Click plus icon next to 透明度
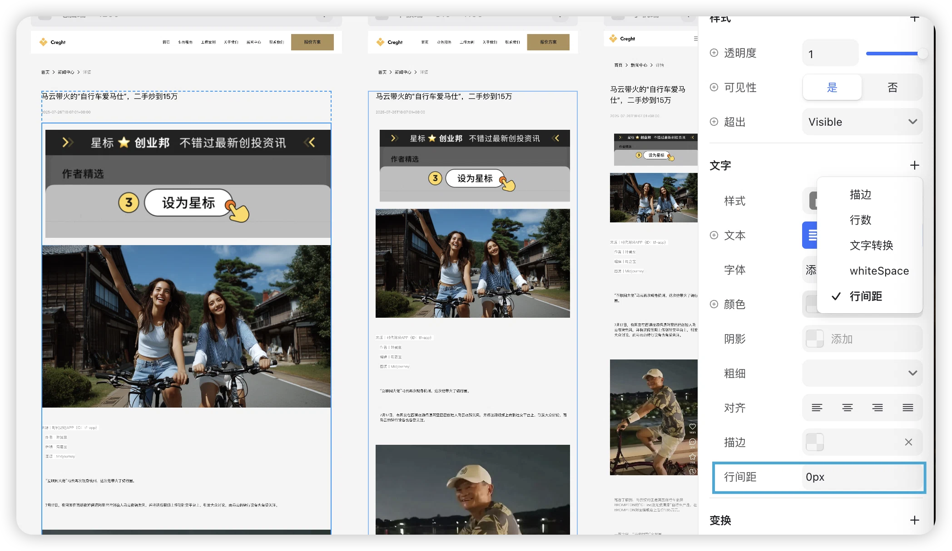The width and height of the screenshot is (952, 551). pyautogui.click(x=714, y=53)
